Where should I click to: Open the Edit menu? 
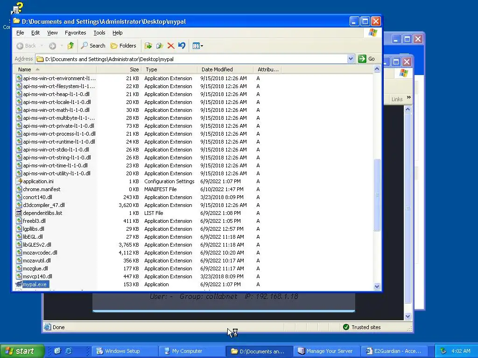click(35, 33)
